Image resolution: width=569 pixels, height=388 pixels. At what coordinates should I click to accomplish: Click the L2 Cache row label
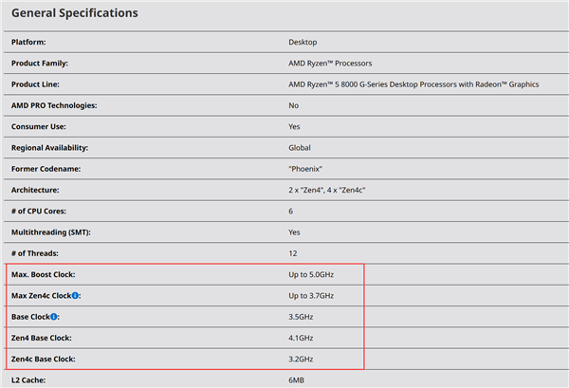tap(29, 379)
